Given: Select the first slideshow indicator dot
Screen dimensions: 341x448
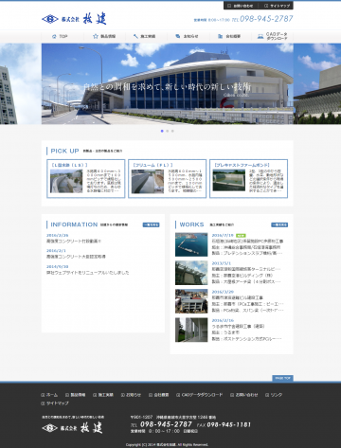Looking at the screenshot, I should [x=162, y=131].
